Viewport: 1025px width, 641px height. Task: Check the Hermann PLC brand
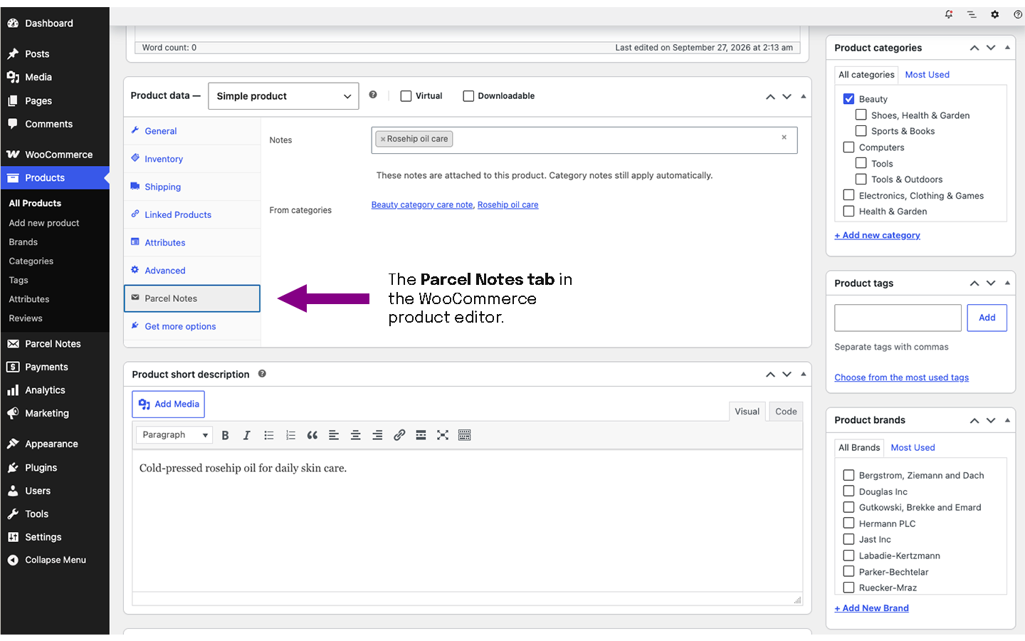[x=848, y=523]
